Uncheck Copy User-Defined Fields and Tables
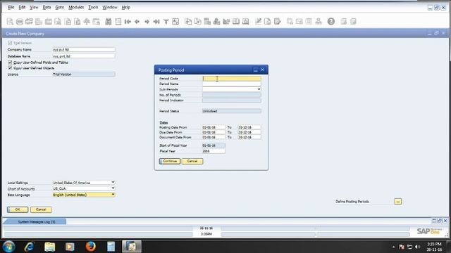 tap(10, 63)
